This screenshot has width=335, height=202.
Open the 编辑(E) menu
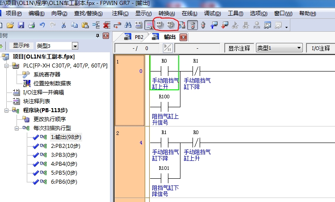36,13
